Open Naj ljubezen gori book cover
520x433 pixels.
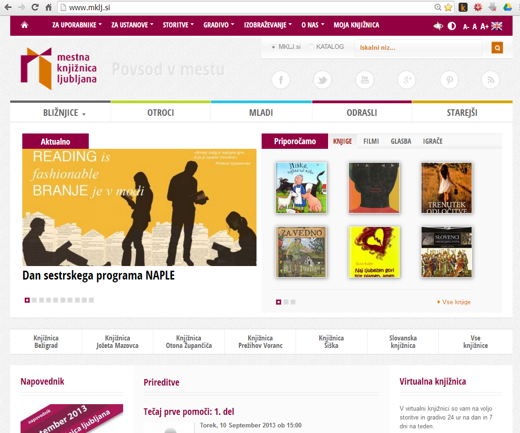point(374,252)
